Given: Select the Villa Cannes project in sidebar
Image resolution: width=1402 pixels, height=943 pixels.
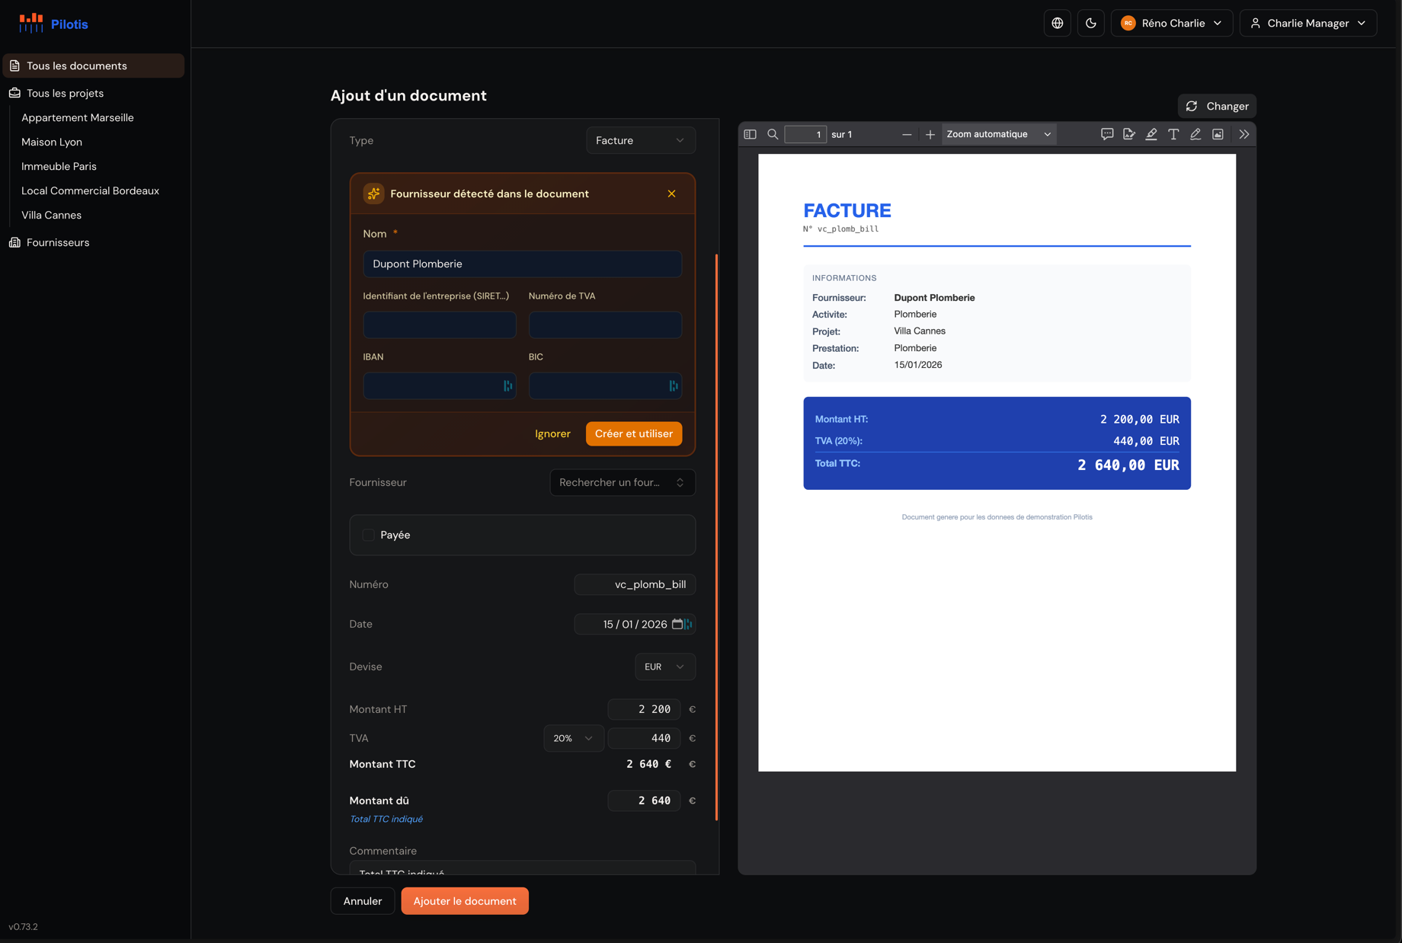Looking at the screenshot, I should (x=51, y=215).
